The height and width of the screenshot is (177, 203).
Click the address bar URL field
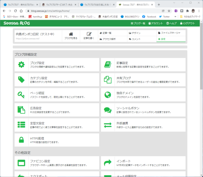pos(93,11)
